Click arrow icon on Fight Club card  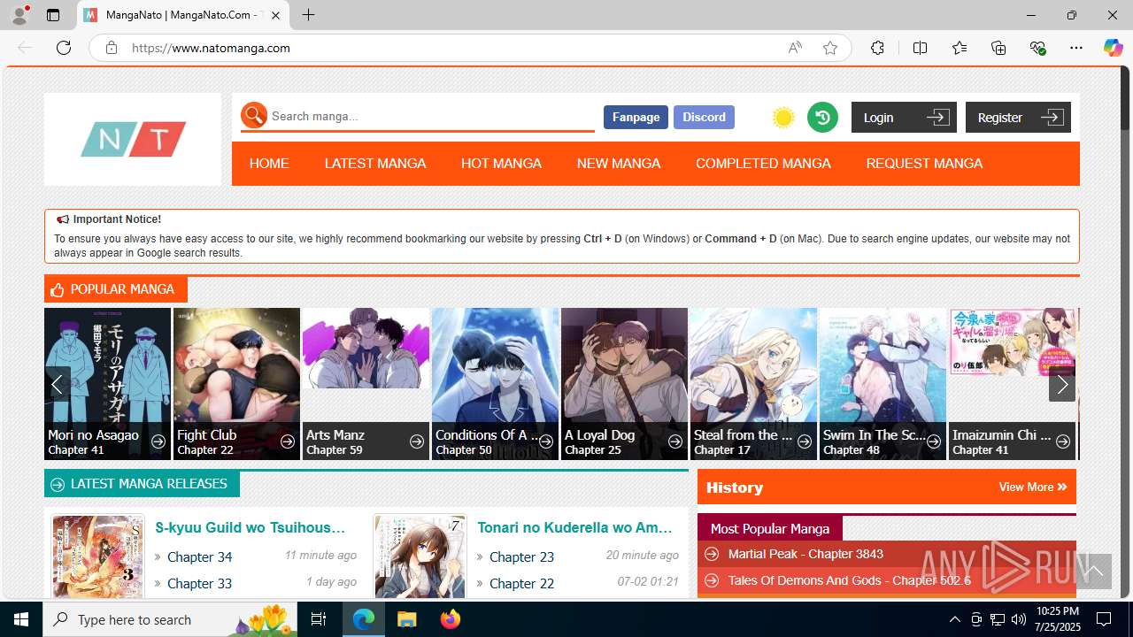(288, 441)
